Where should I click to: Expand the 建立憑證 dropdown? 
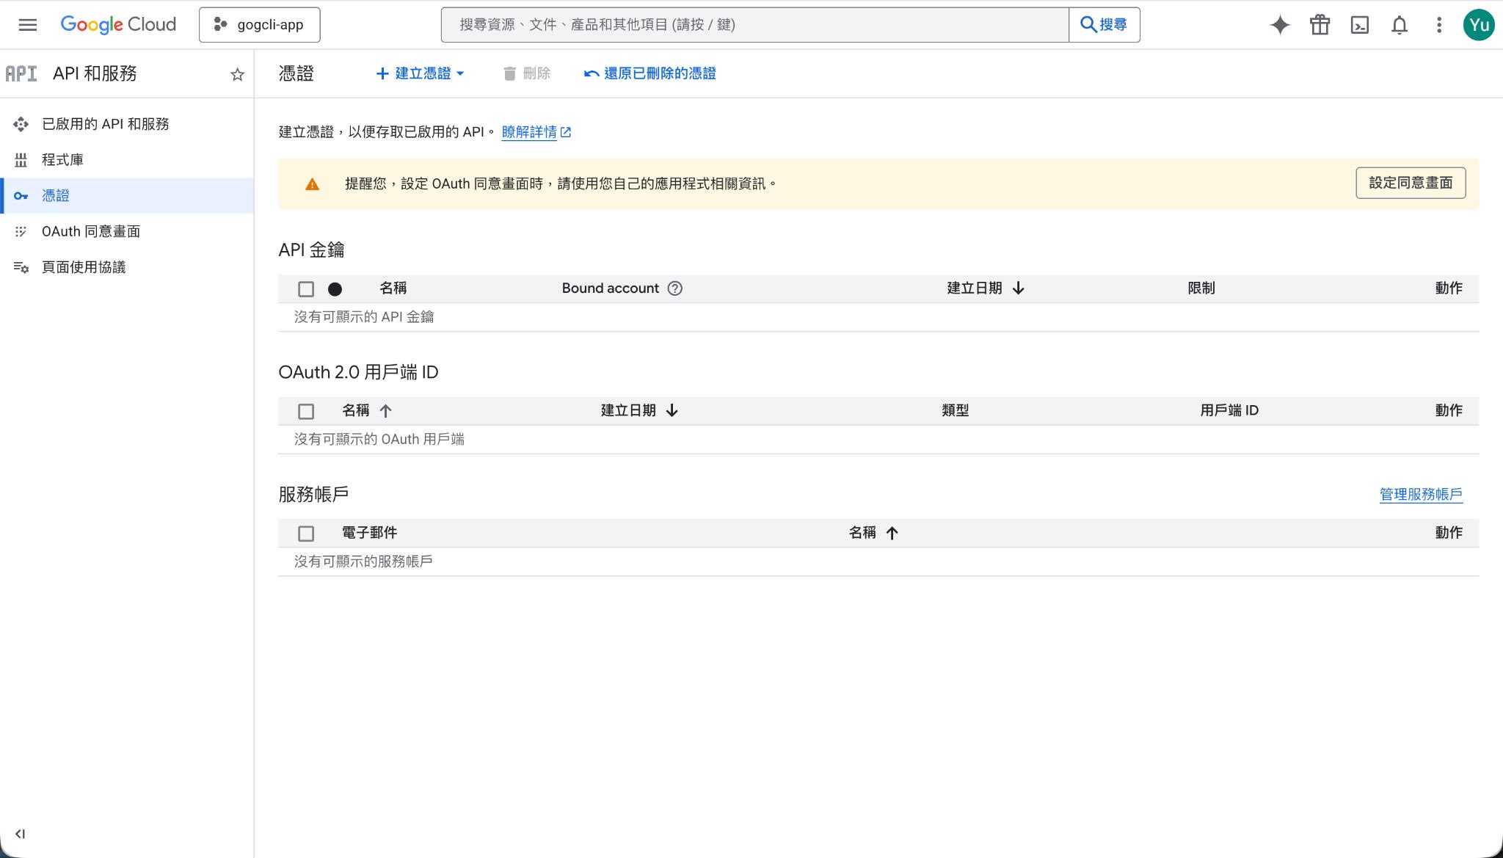[421, 73]
